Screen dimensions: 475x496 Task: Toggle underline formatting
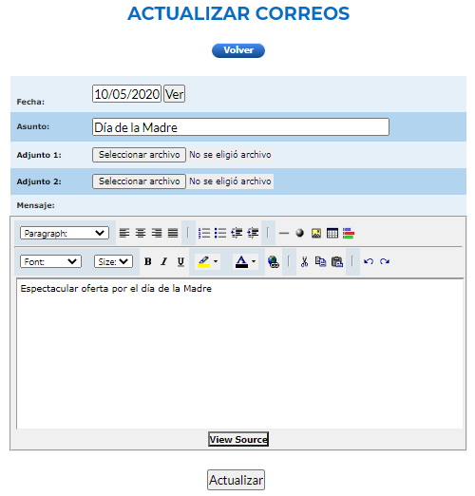click(180, 261)
